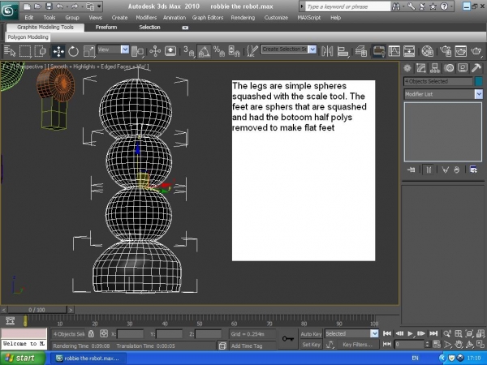Open the Rendering menu
Viewport: 487px width, 365px height.
pyautogui.click(x=243, y=18)
